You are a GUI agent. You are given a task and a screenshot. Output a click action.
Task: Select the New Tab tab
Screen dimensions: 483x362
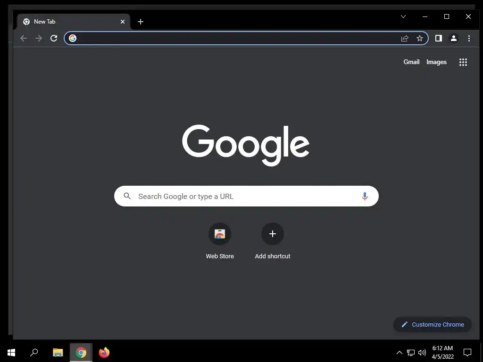[73, 22]
